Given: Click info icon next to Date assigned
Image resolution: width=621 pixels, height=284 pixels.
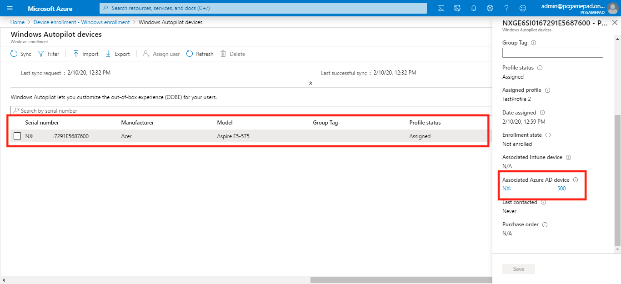Looking at the screenshot, I should 542,113.
